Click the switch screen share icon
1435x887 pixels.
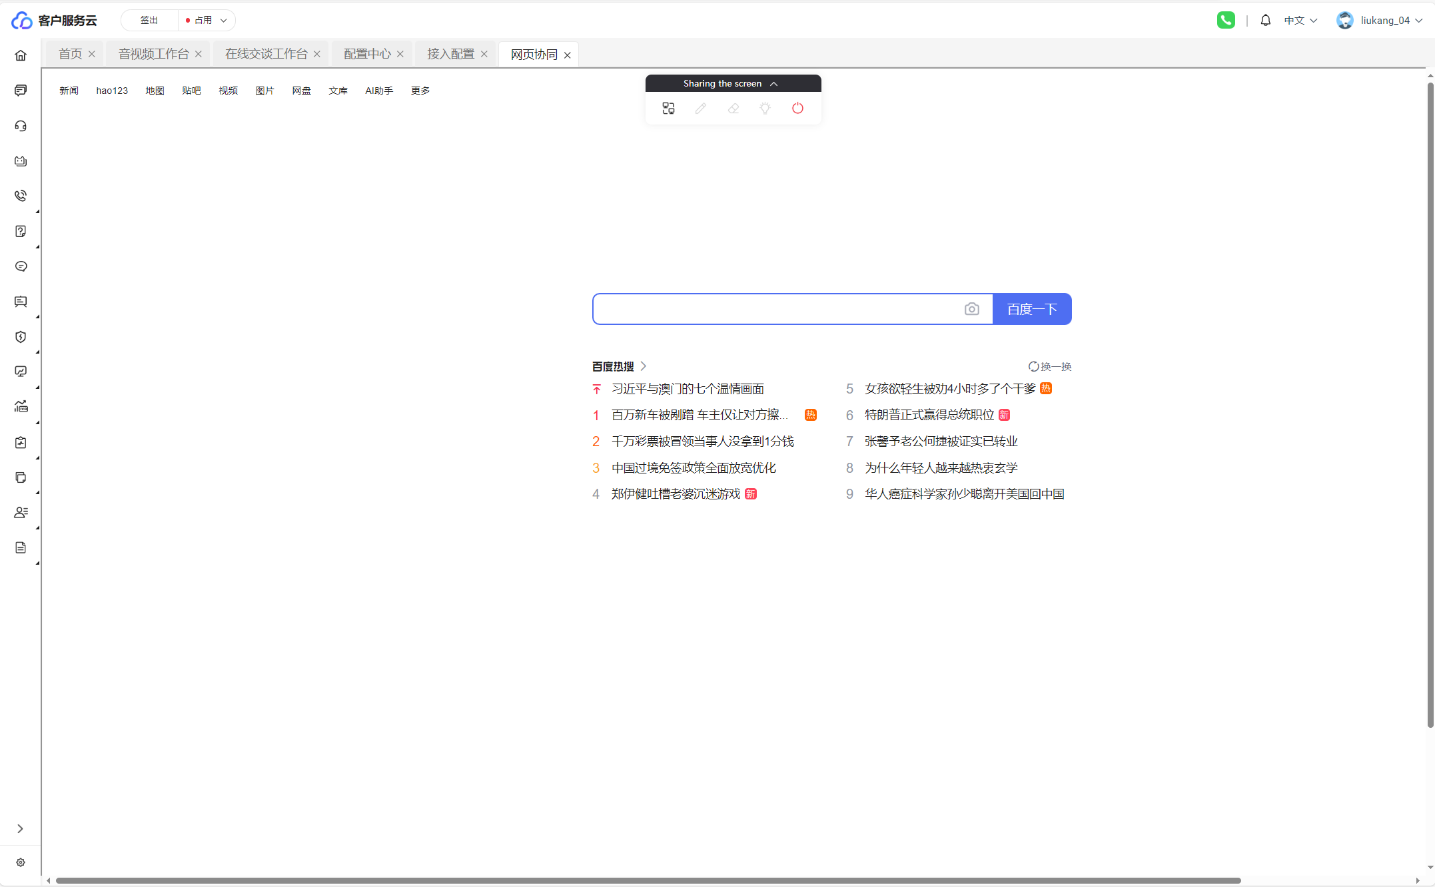coord(668,108)
